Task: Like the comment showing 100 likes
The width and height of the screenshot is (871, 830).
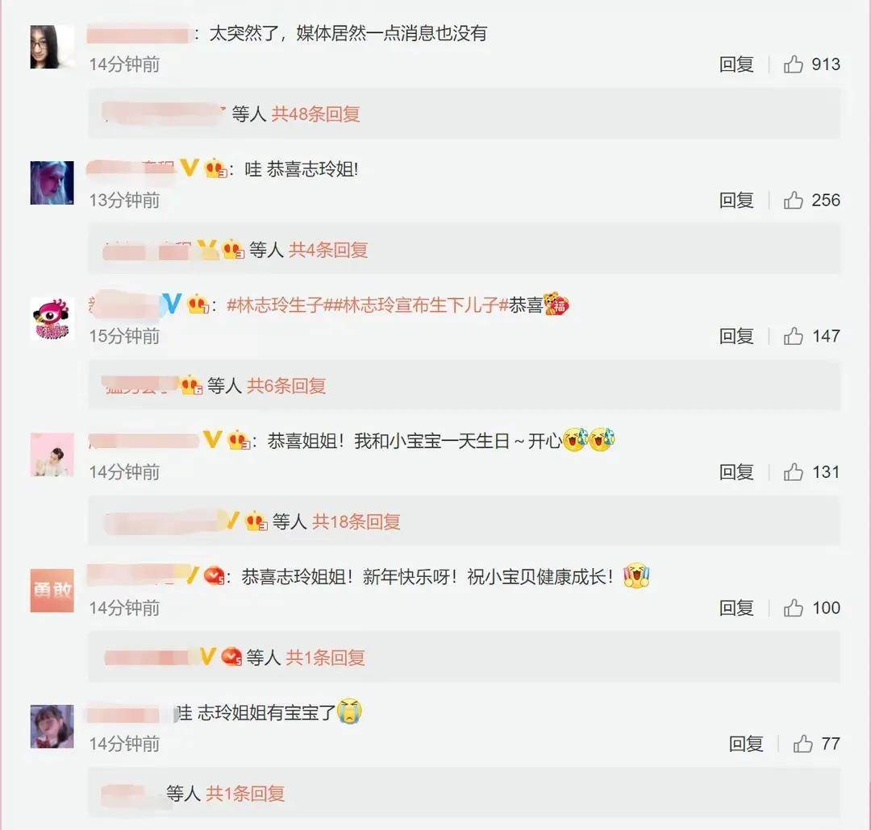Action: (x=793, y=608)
